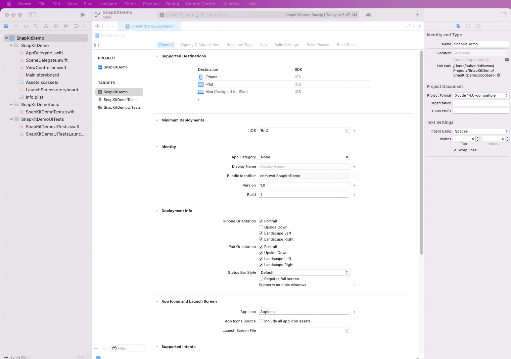Show the History inspector clock icon
Viewport: 511px width, 359px height.
(468, 26)
